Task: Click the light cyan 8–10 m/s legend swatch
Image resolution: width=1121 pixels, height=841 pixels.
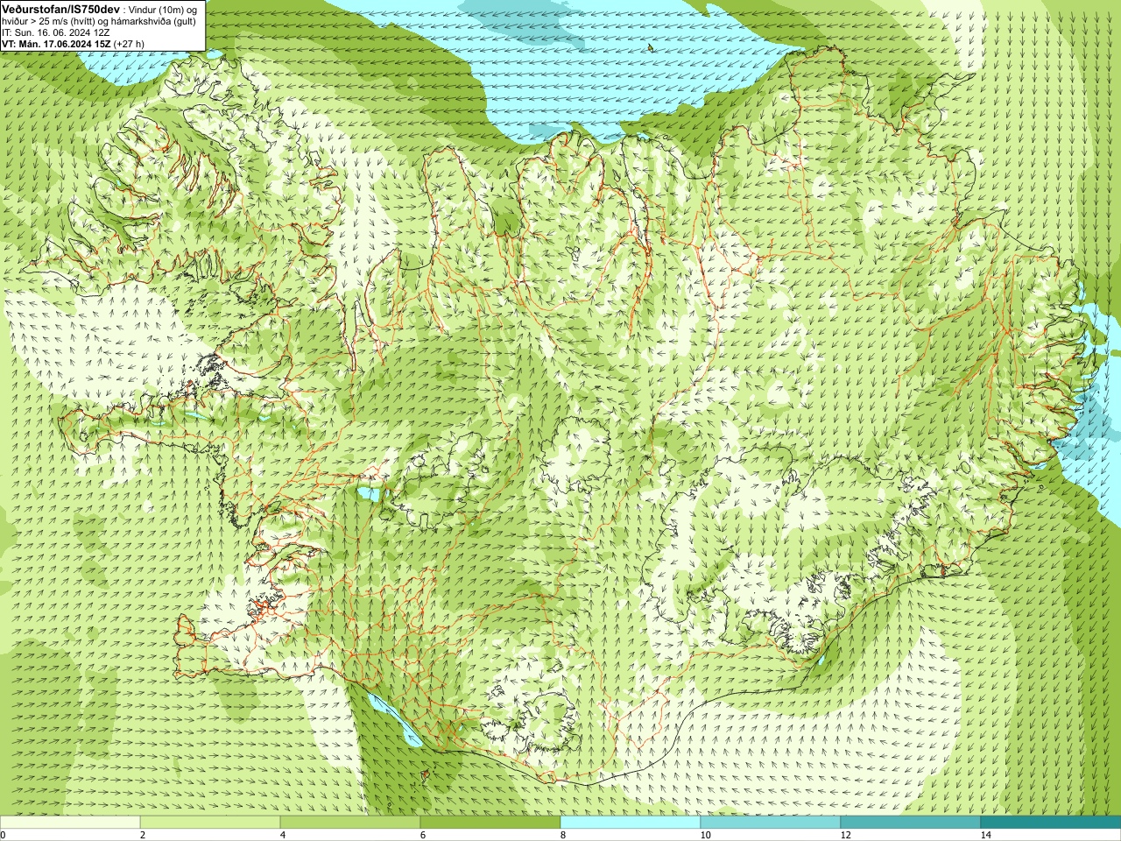Action: [631, 823]
